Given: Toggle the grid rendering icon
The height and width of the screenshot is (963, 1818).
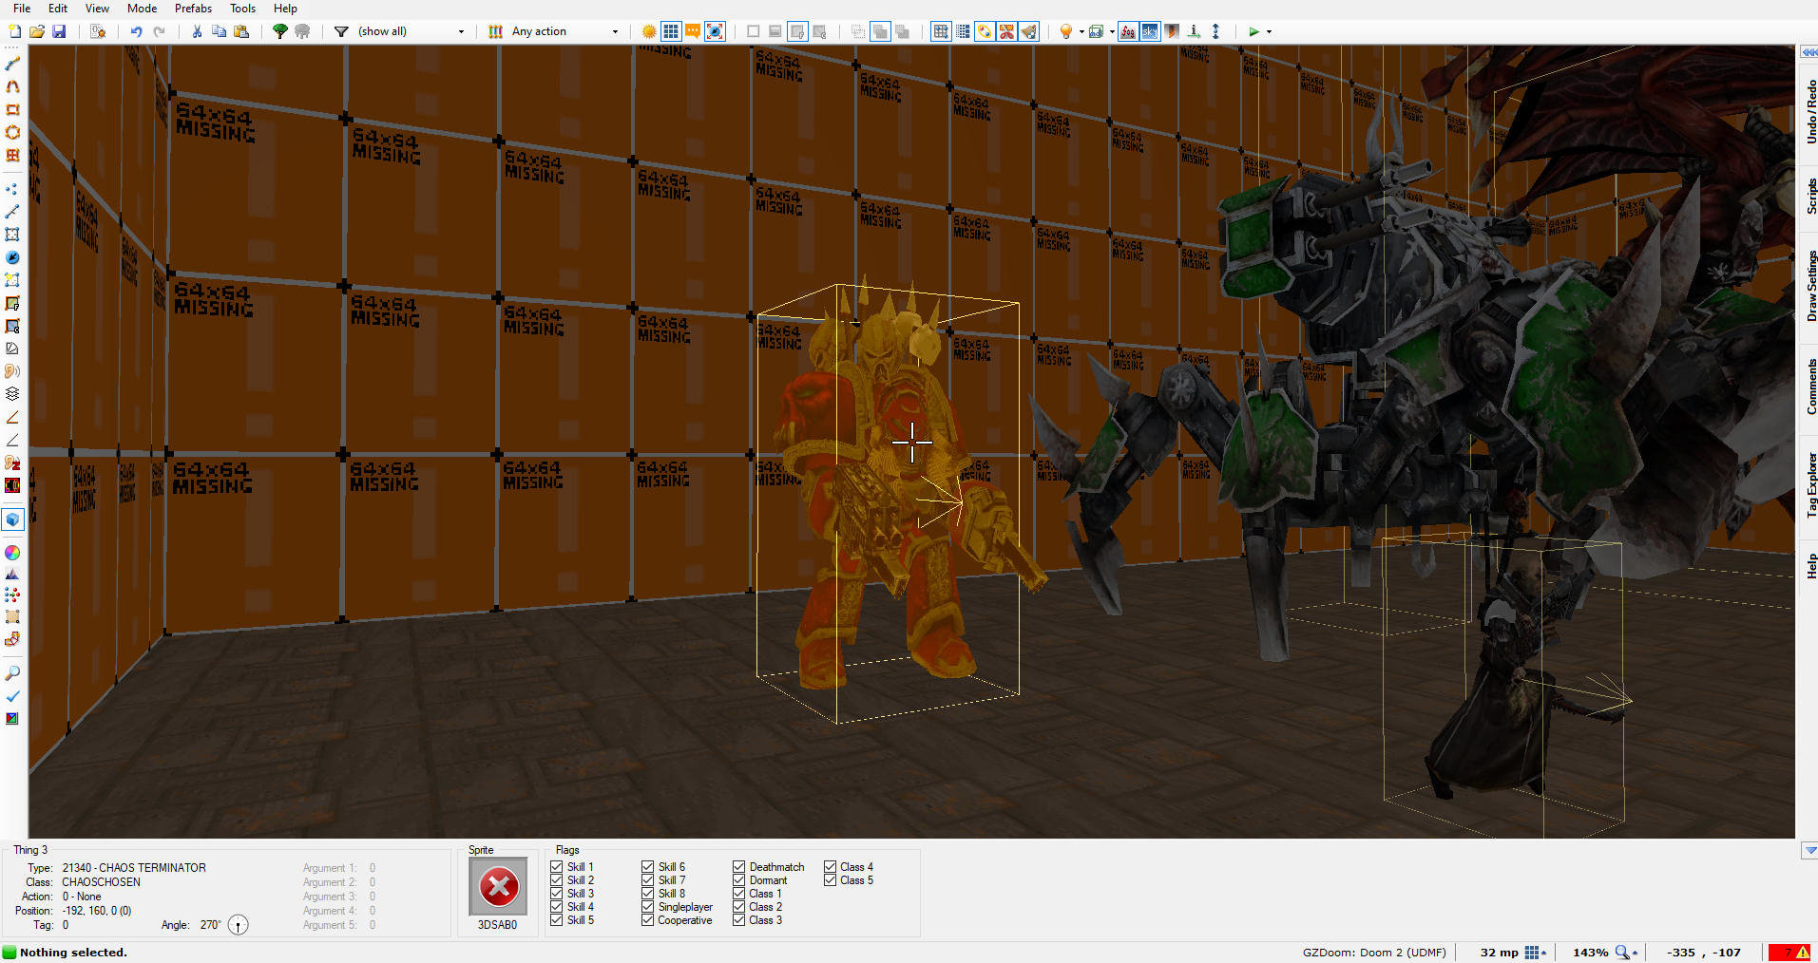Looking at the screenshot, I should click(x=671, y=31).
